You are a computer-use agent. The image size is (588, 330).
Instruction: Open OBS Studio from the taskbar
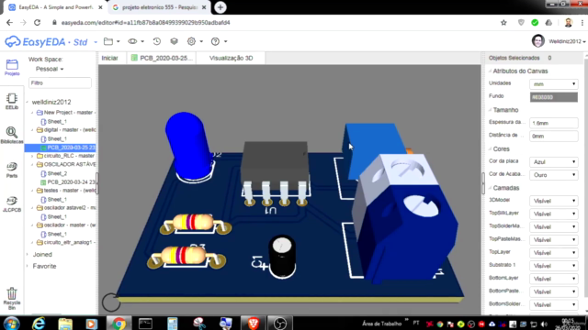pos(279,324)
